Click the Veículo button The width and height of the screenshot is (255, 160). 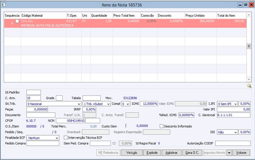coord(132,153)
